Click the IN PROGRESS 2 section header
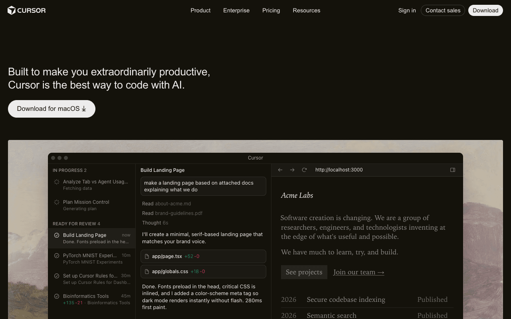The image size is (511, 319). point(69,170)
